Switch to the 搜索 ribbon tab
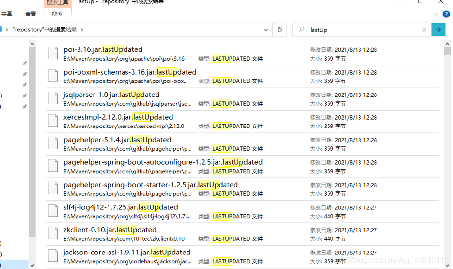Screen dimensions: 453x269 [x=57, y=14]
